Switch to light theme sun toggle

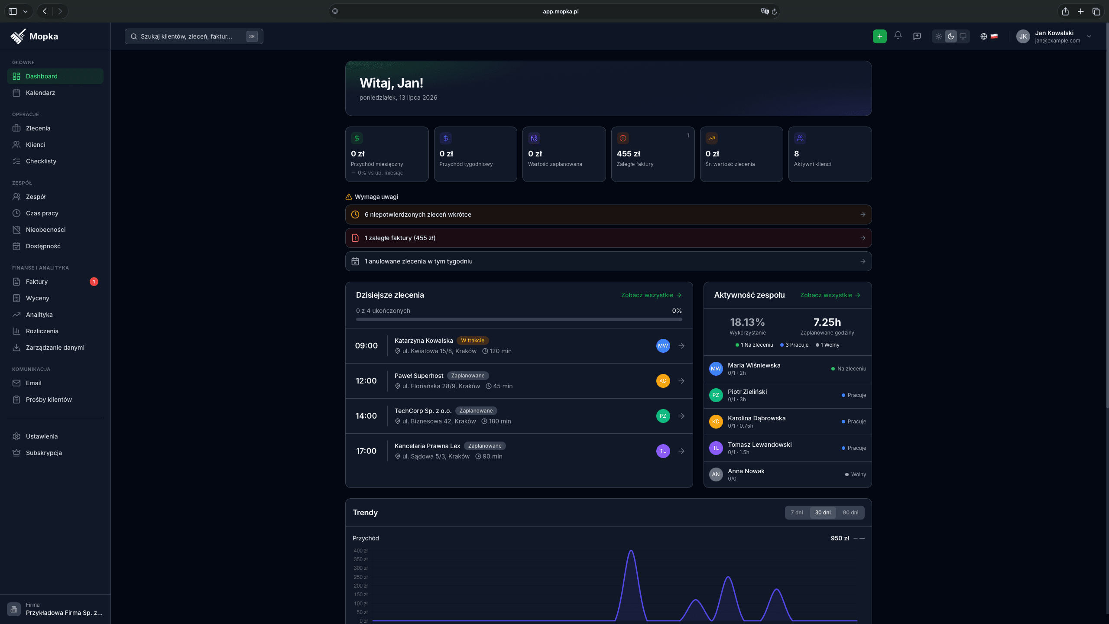point(939,36)
